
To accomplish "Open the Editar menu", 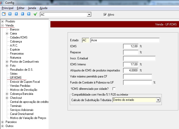I will pos(21,8).
